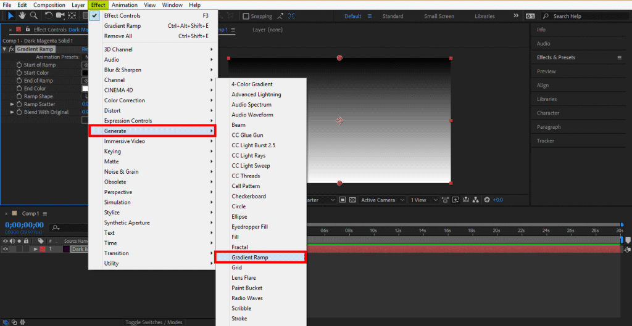This screenshot has height=326, width=632.
Task: Select the Zoom magnifier tool
Action: [34, 15]
